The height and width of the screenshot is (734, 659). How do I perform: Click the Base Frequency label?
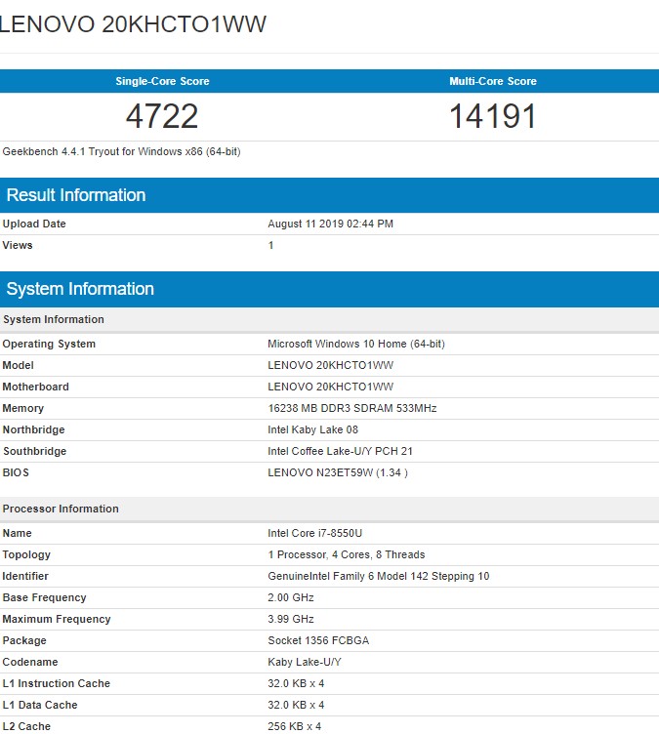tap(45, 597)
